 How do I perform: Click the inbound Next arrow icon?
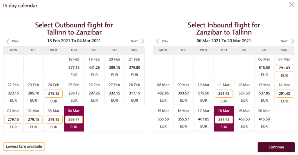click(x=292, y=41)
